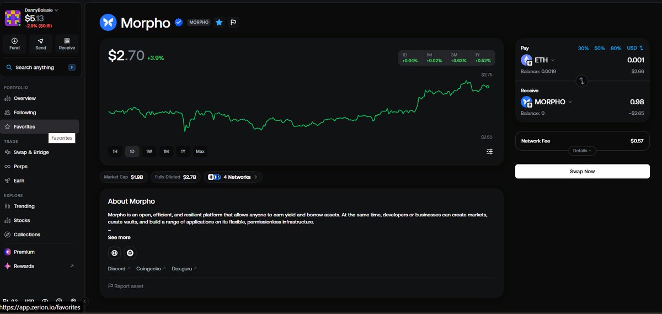Click the 1D +0.04% performance stat
This screenshot has height=314, width=662.
click(x=410, y=58)
